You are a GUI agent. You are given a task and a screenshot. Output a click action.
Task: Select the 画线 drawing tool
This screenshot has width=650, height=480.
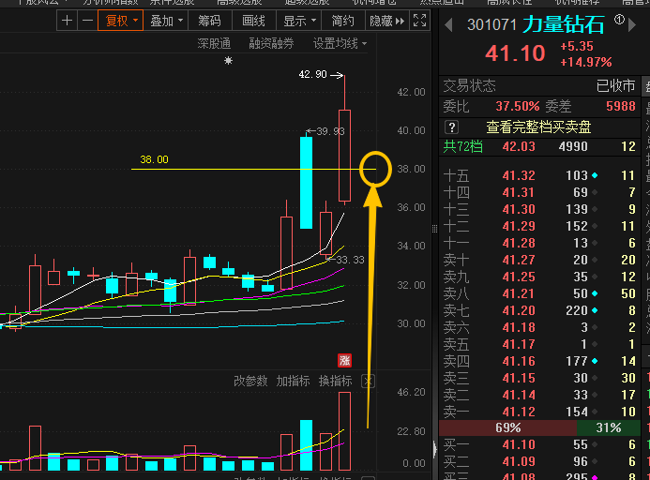point(253,21)
